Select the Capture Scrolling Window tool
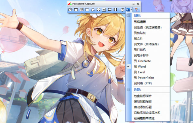Viewport: 193px width, 123px height. [104, 9]
